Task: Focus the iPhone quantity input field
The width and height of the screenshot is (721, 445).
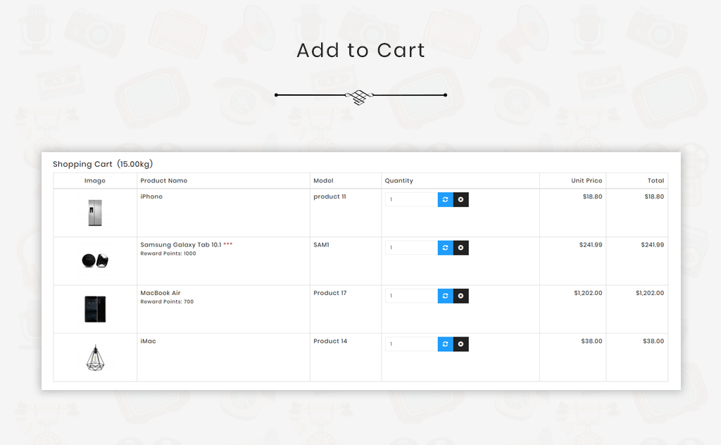Action: (x=411, y=199)
